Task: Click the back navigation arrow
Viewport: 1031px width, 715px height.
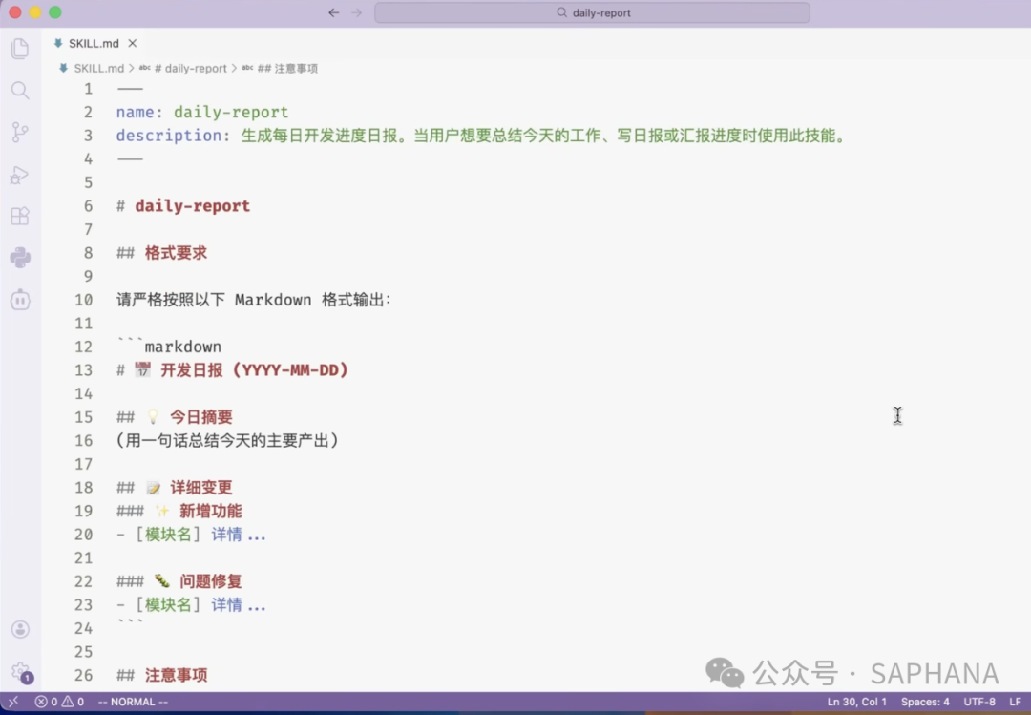Action: (x=333, y=12)
